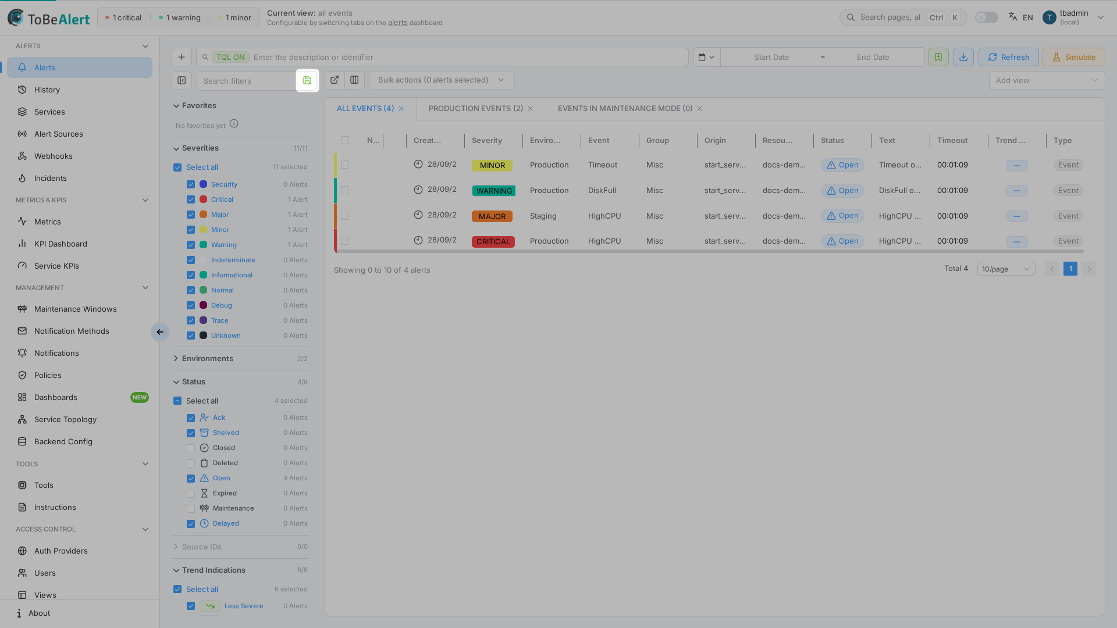The image size is (1117, 628).
Task: Open Bulk actions dropdown
Action: click(442, 80)
